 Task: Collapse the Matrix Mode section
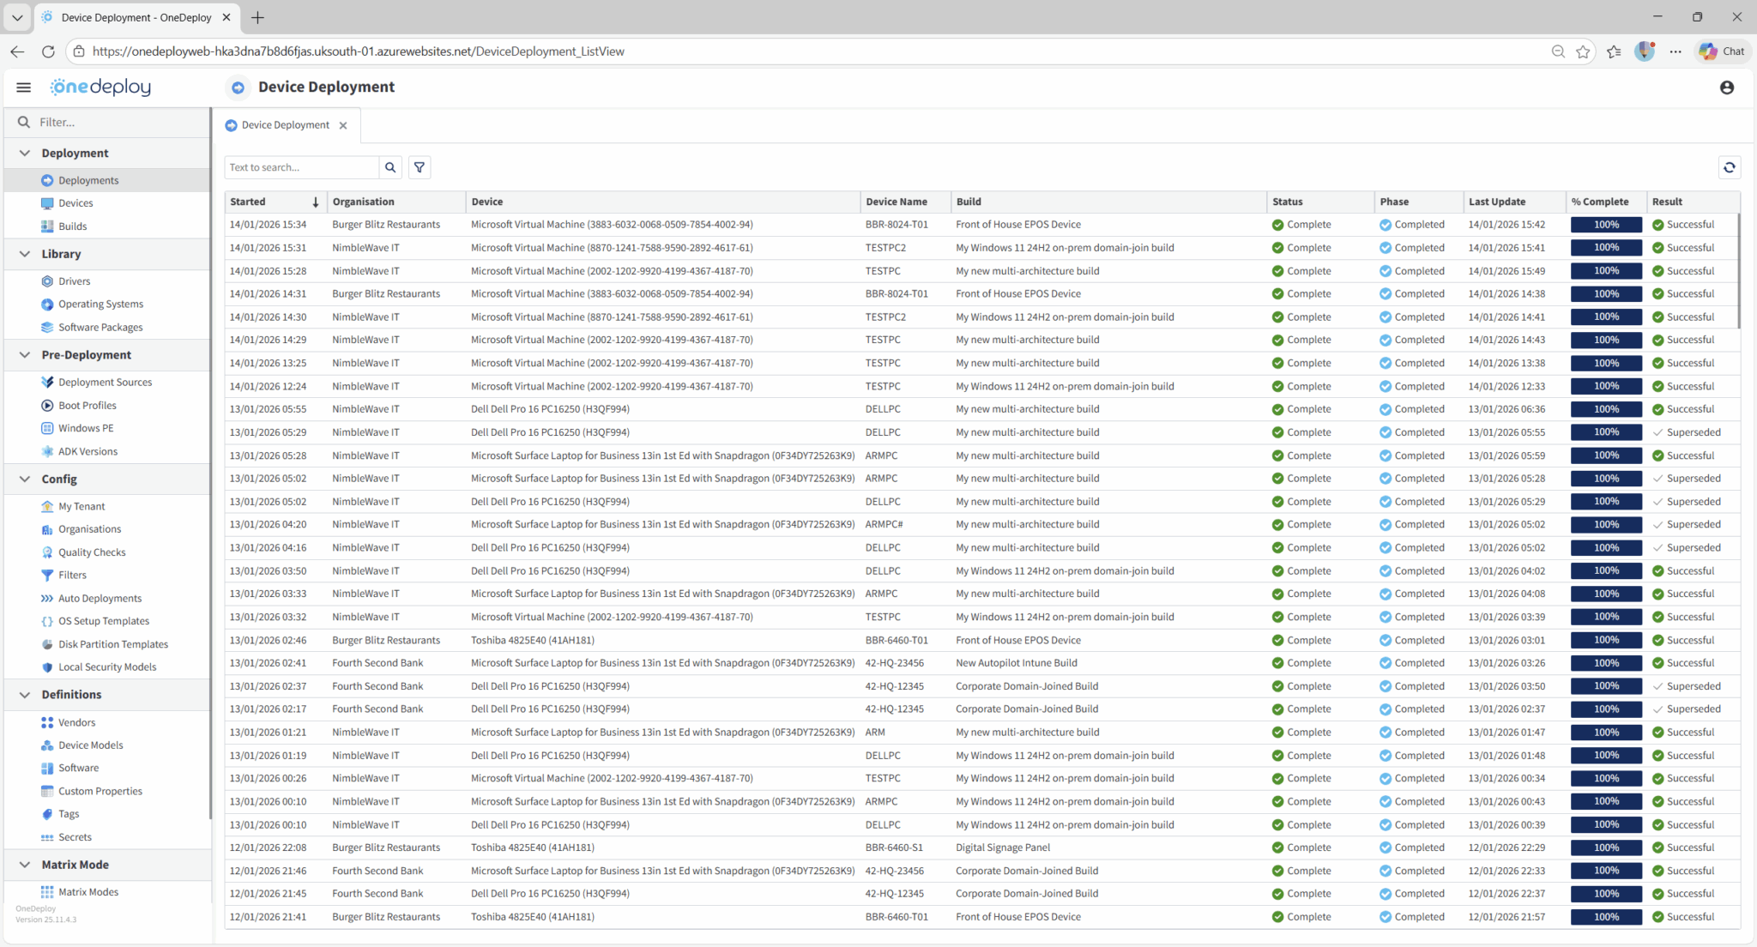click(25, 865)
